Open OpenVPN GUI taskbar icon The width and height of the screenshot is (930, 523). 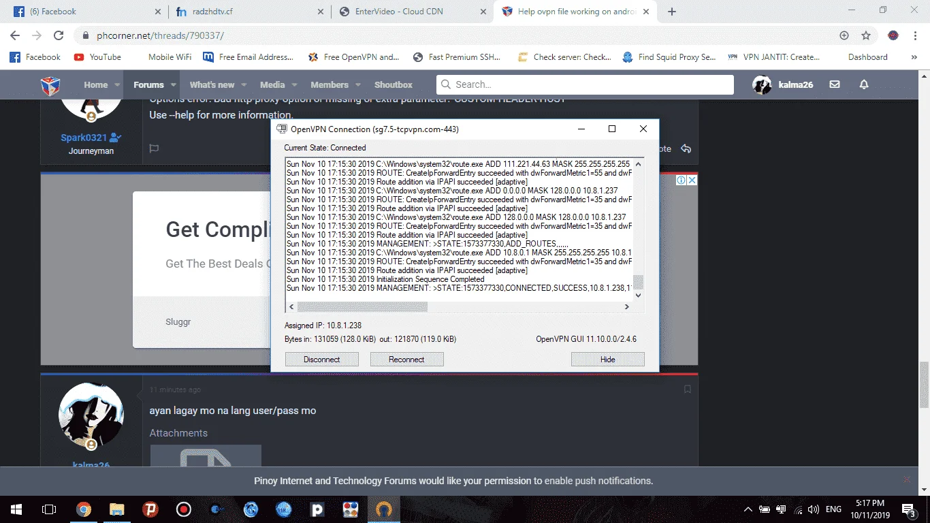(x=384, y=509)
